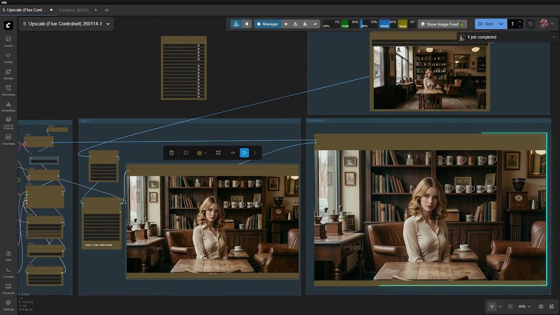Expand the '1 job completed' notification
This screenshot has width=560, height=315.
[x=553, y=37]
